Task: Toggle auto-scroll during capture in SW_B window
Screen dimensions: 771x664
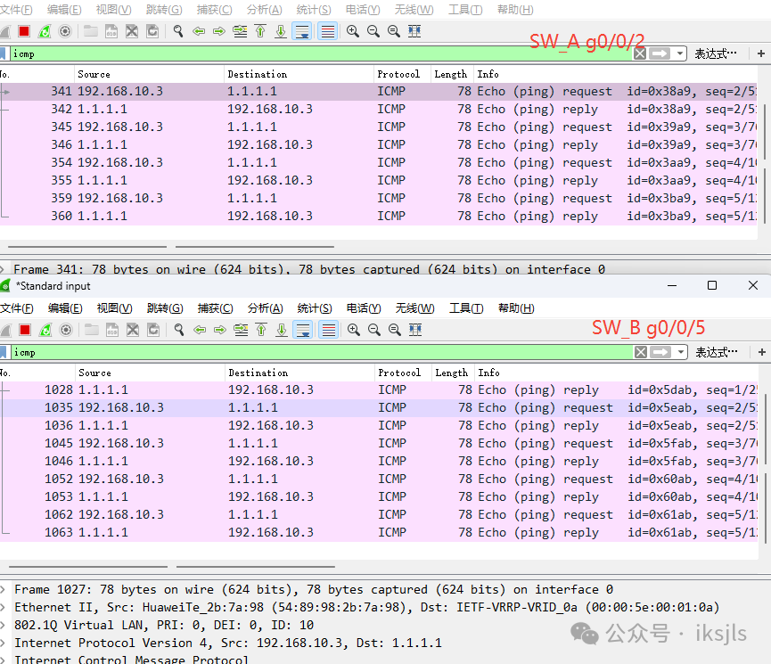Action: coord(303,330)
